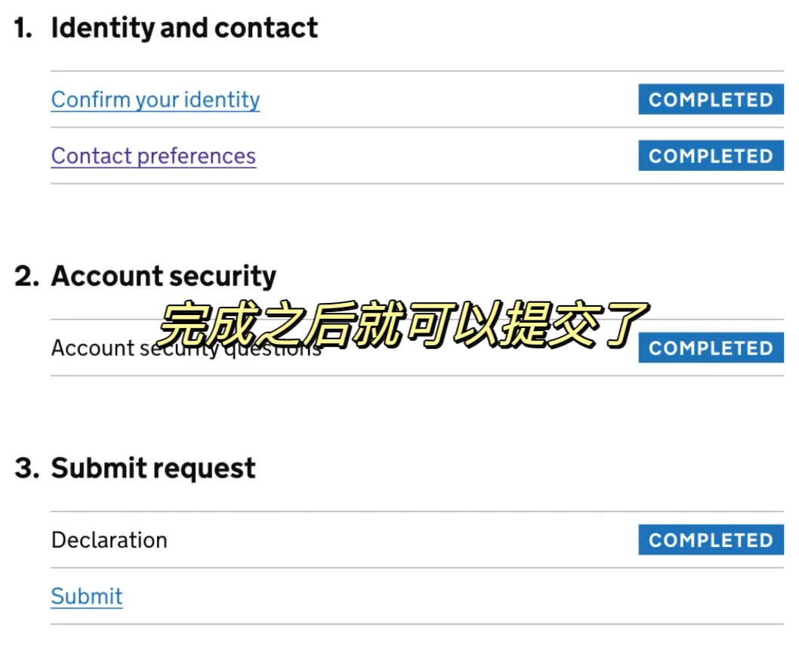Click COMPLETED badge beside Contact preferences
The height and width of the screenshot is (646, 799).
click(711, 156)
